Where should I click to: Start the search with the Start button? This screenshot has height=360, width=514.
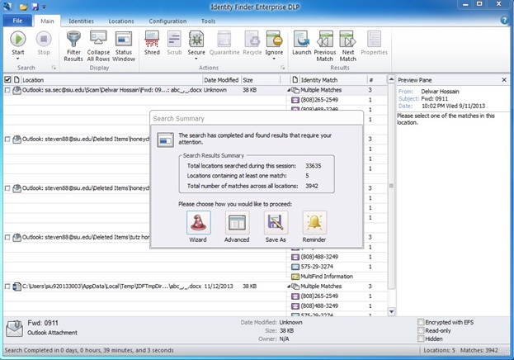pyautogui.click(x=17, y=43)
